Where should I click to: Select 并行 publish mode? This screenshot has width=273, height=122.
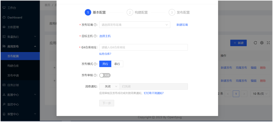[x=105, y=64]
